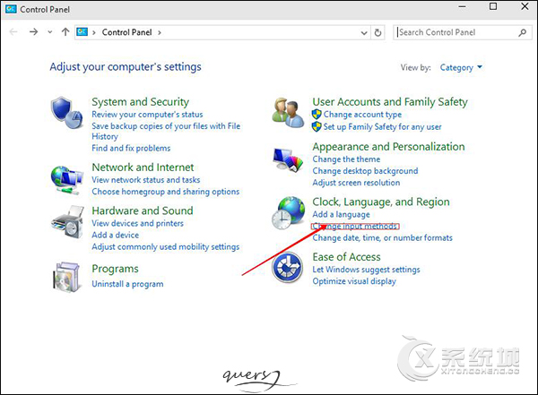
Task: Click the address bar path field
Action: (x=222, y=32)
